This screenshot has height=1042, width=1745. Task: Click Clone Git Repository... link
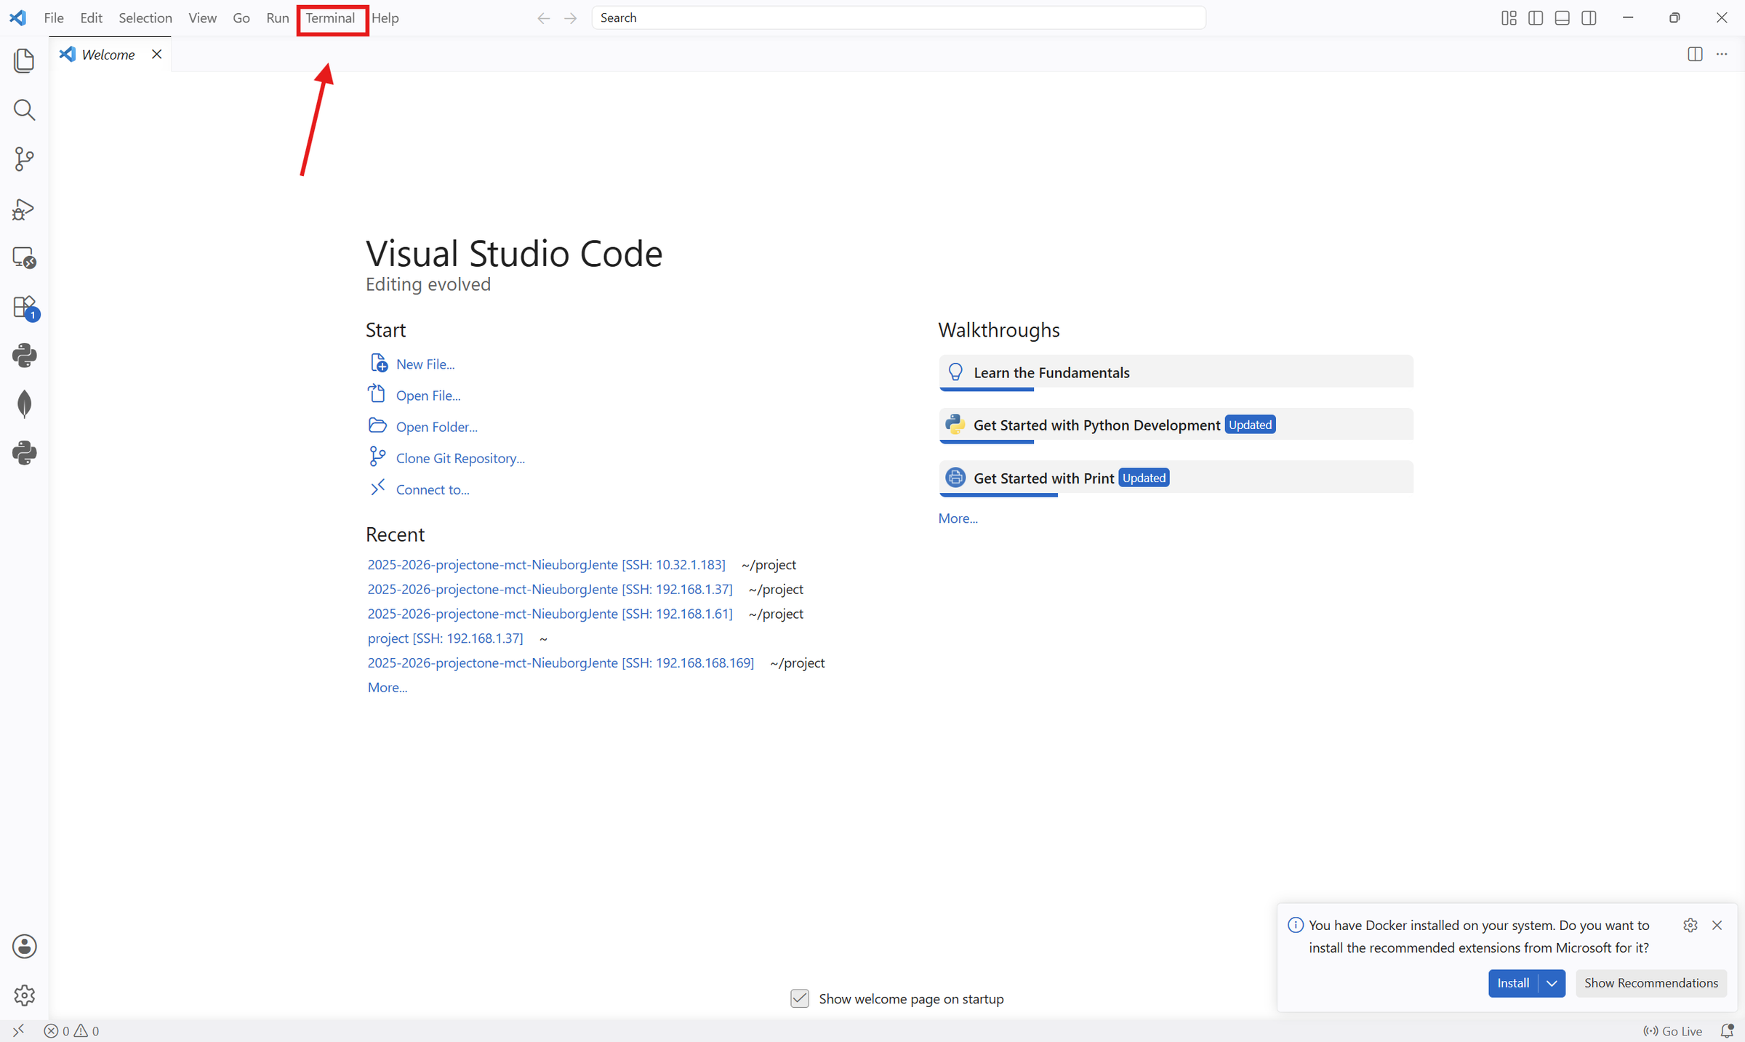(460, 458)
